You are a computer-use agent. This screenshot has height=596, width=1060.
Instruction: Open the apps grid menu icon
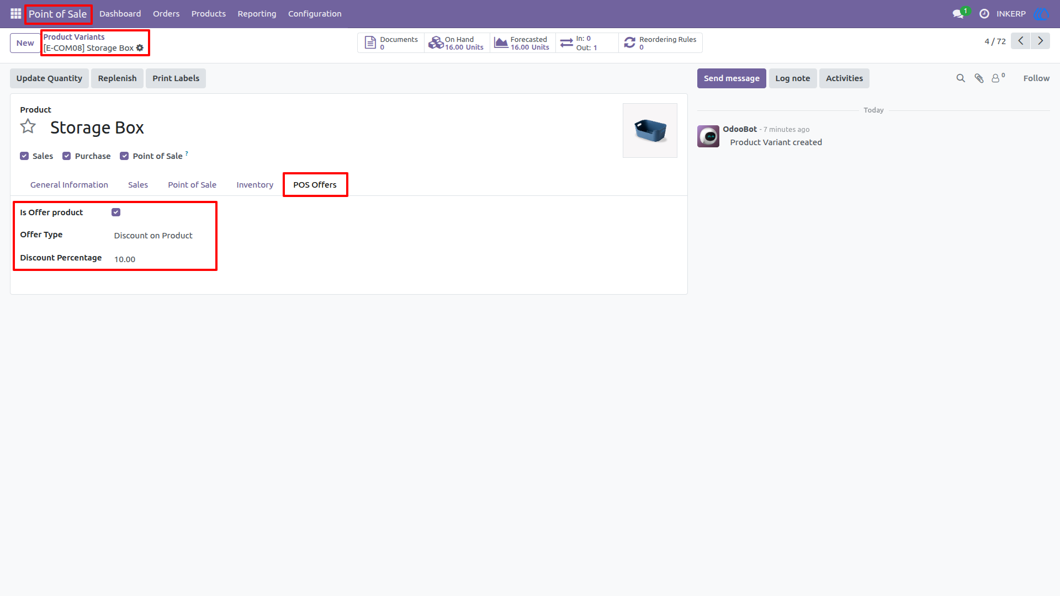[15, 14]
